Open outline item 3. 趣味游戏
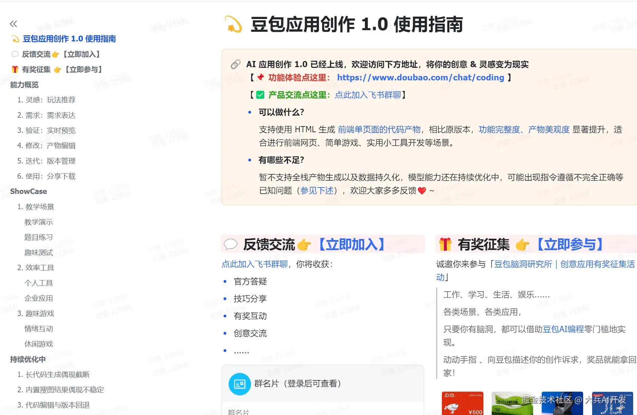The image size is (637, 415). (36, 314)
